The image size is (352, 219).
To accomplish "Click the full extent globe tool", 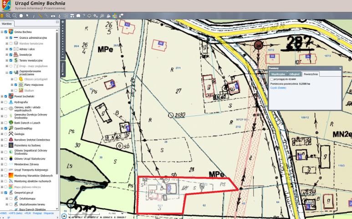I will point(21,16).
